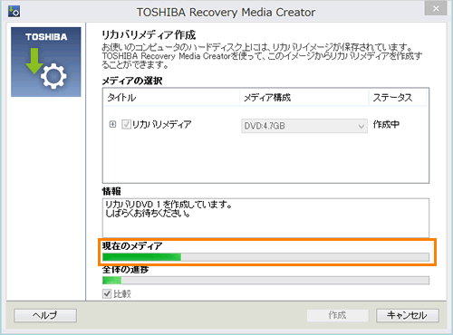Click the 全体の進捗 progress bar
This screenshot has width=453, height=335.
pos(265,281)
